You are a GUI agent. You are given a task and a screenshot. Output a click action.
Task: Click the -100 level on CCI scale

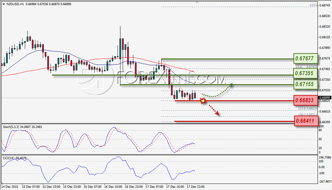(321, 173)
